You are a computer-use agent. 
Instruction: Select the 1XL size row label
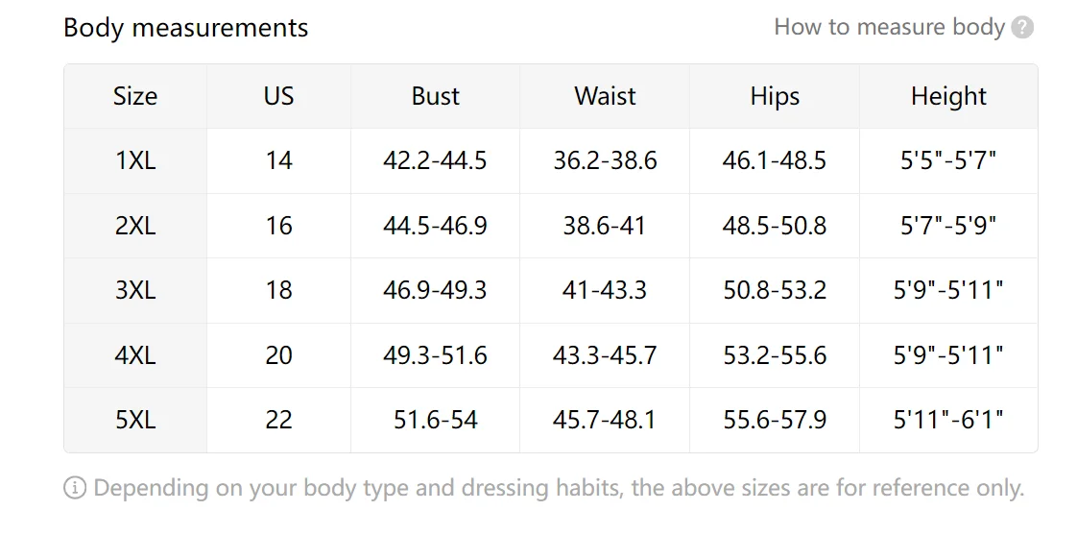pyautogui.click(x=135, y=160)
